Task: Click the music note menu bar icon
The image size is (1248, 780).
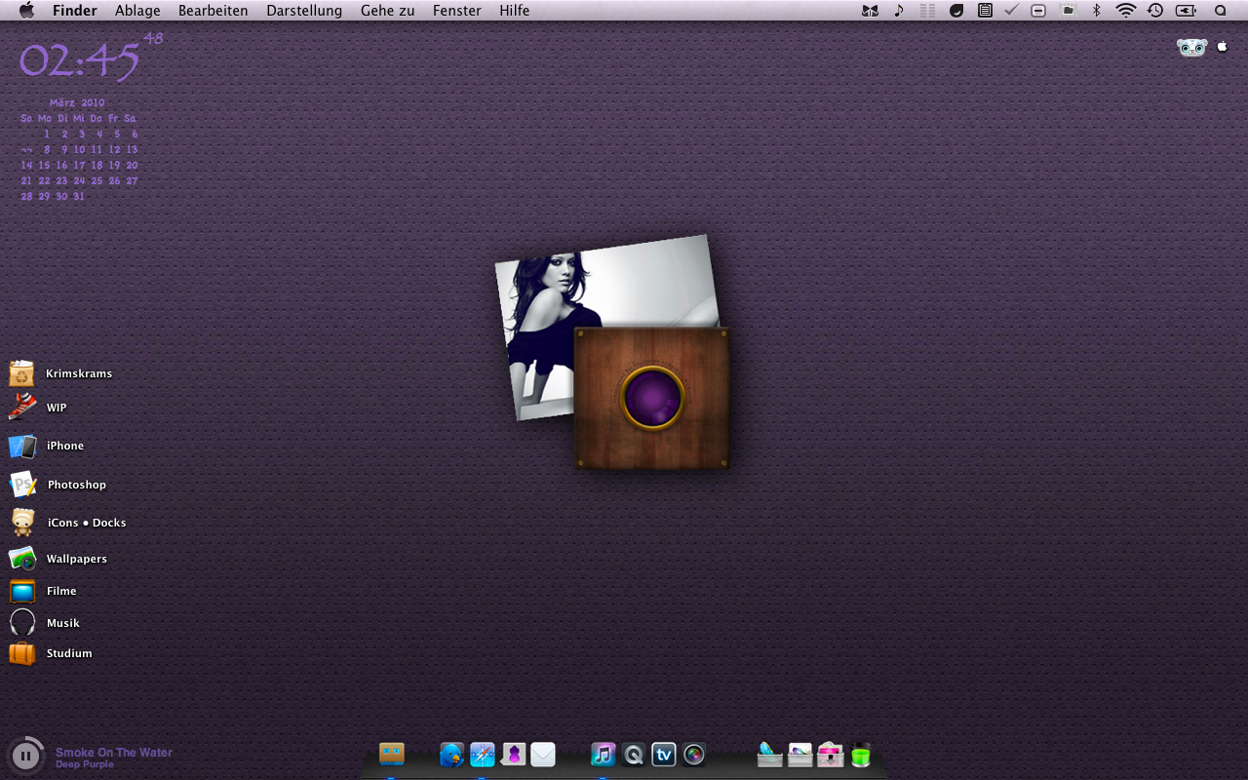Action: coord(899,11)
